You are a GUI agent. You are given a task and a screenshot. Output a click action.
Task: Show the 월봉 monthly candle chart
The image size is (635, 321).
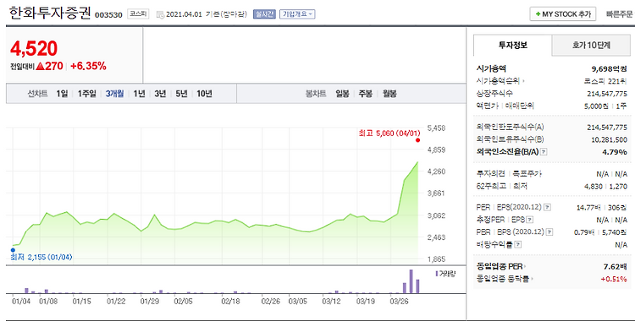pos(389,94)
